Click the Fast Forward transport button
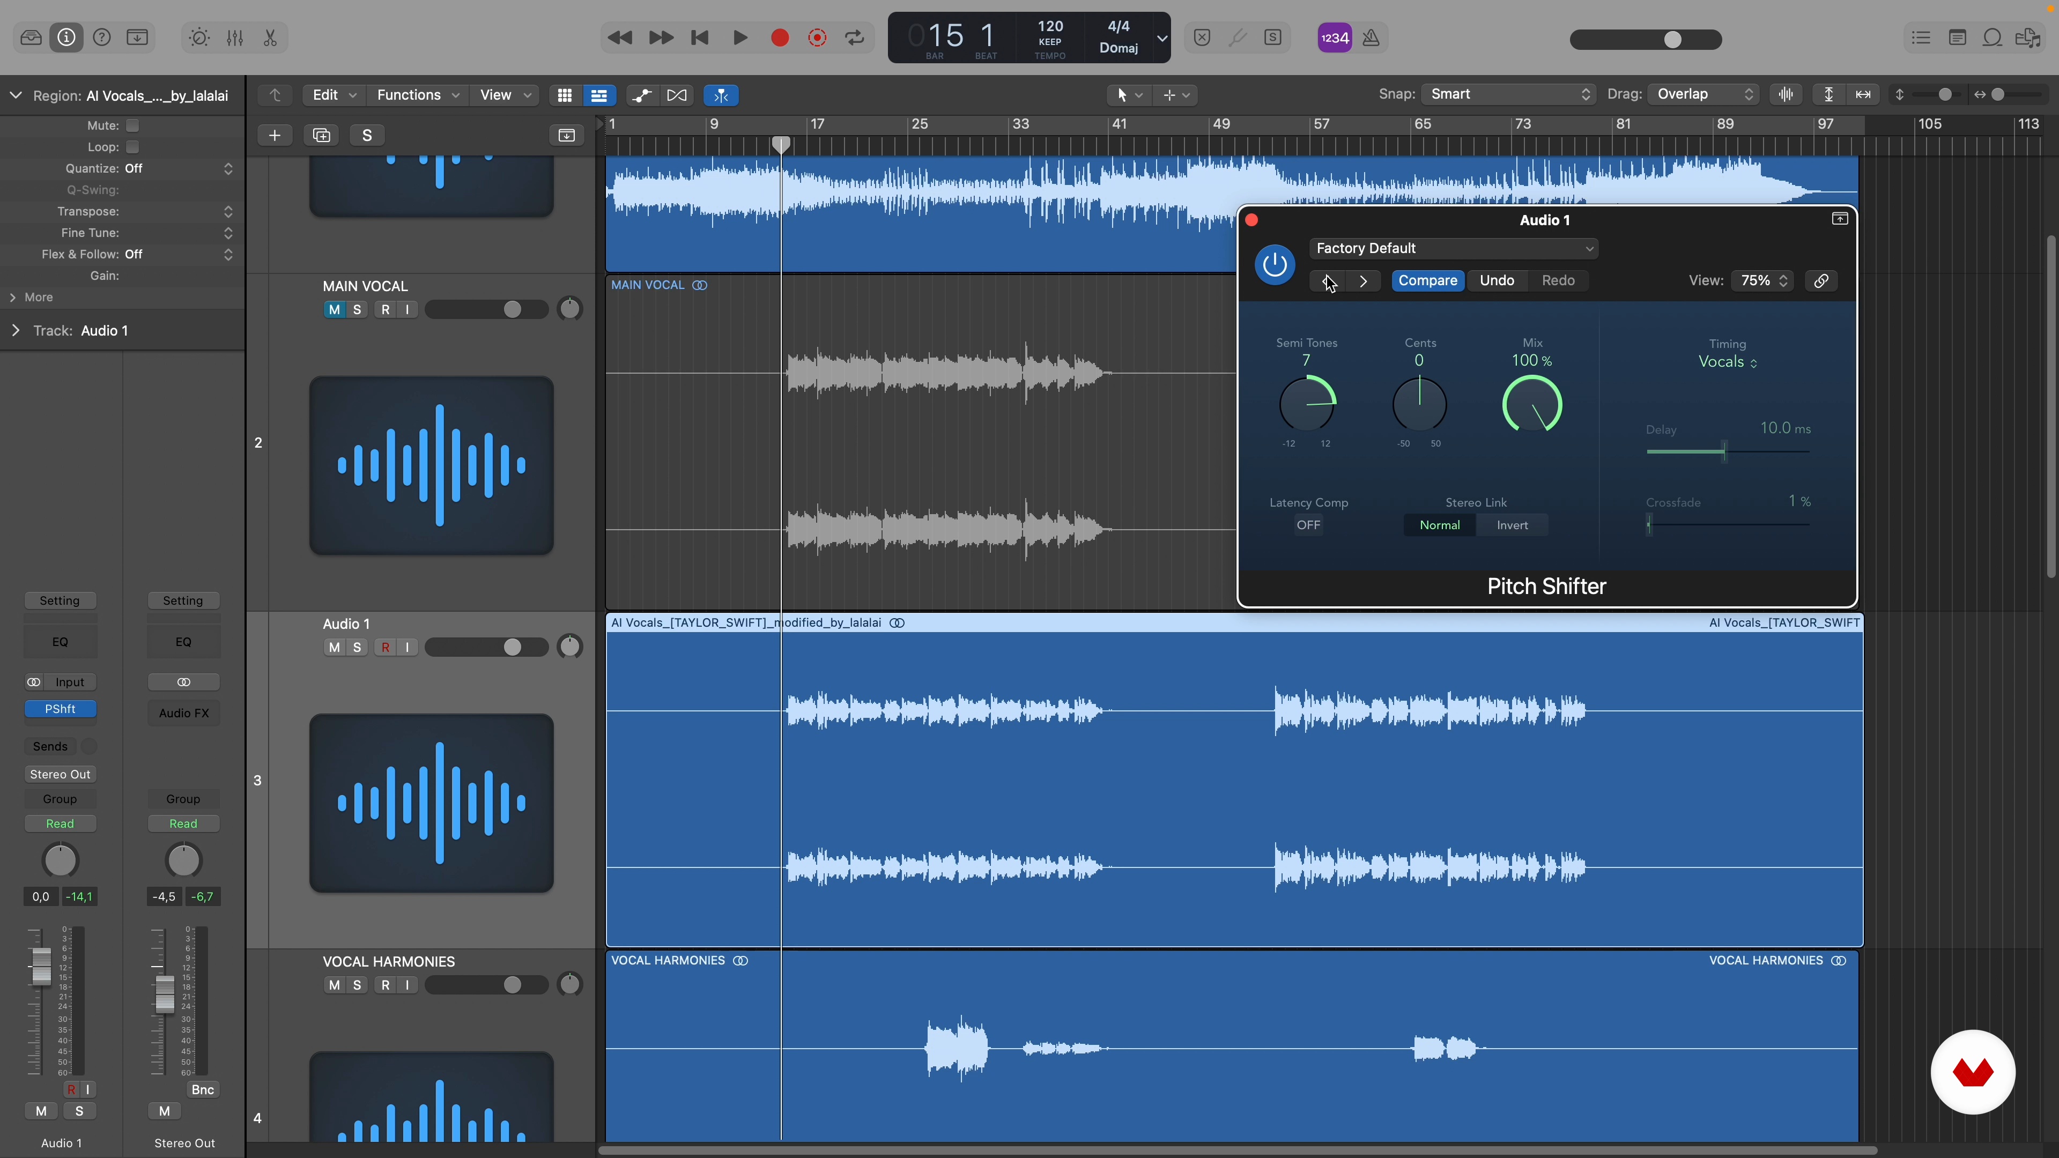 660,38
